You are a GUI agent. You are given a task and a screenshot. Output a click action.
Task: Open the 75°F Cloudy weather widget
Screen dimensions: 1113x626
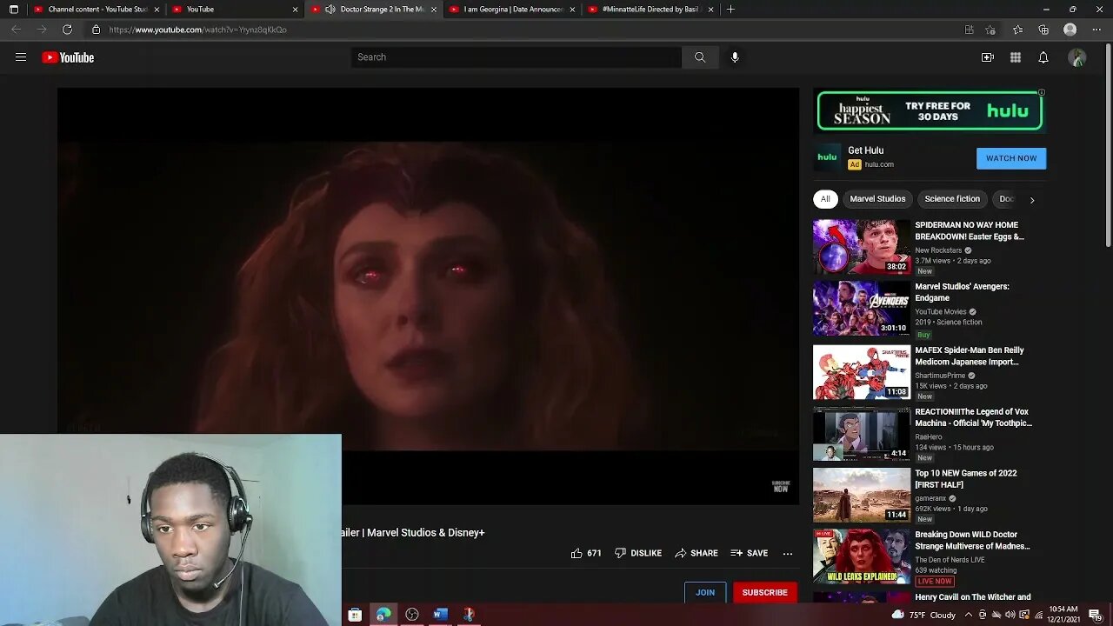click(923, 615)
